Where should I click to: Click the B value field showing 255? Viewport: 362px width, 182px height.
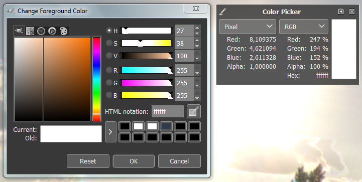tap(184, 95)
